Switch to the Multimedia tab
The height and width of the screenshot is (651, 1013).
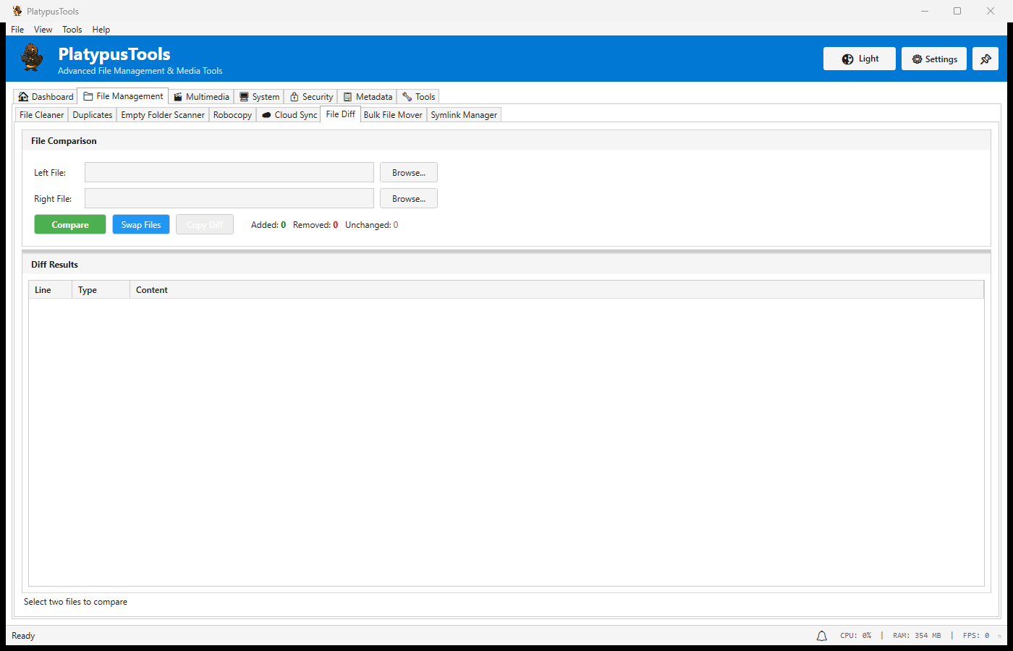click(201, 97)
